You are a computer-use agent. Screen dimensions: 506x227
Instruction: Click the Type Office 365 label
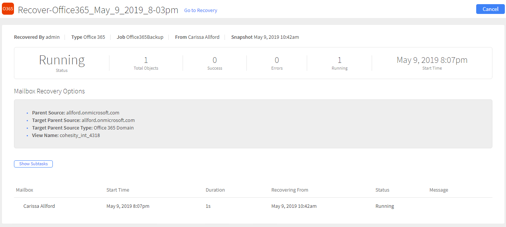pos(88,37)
